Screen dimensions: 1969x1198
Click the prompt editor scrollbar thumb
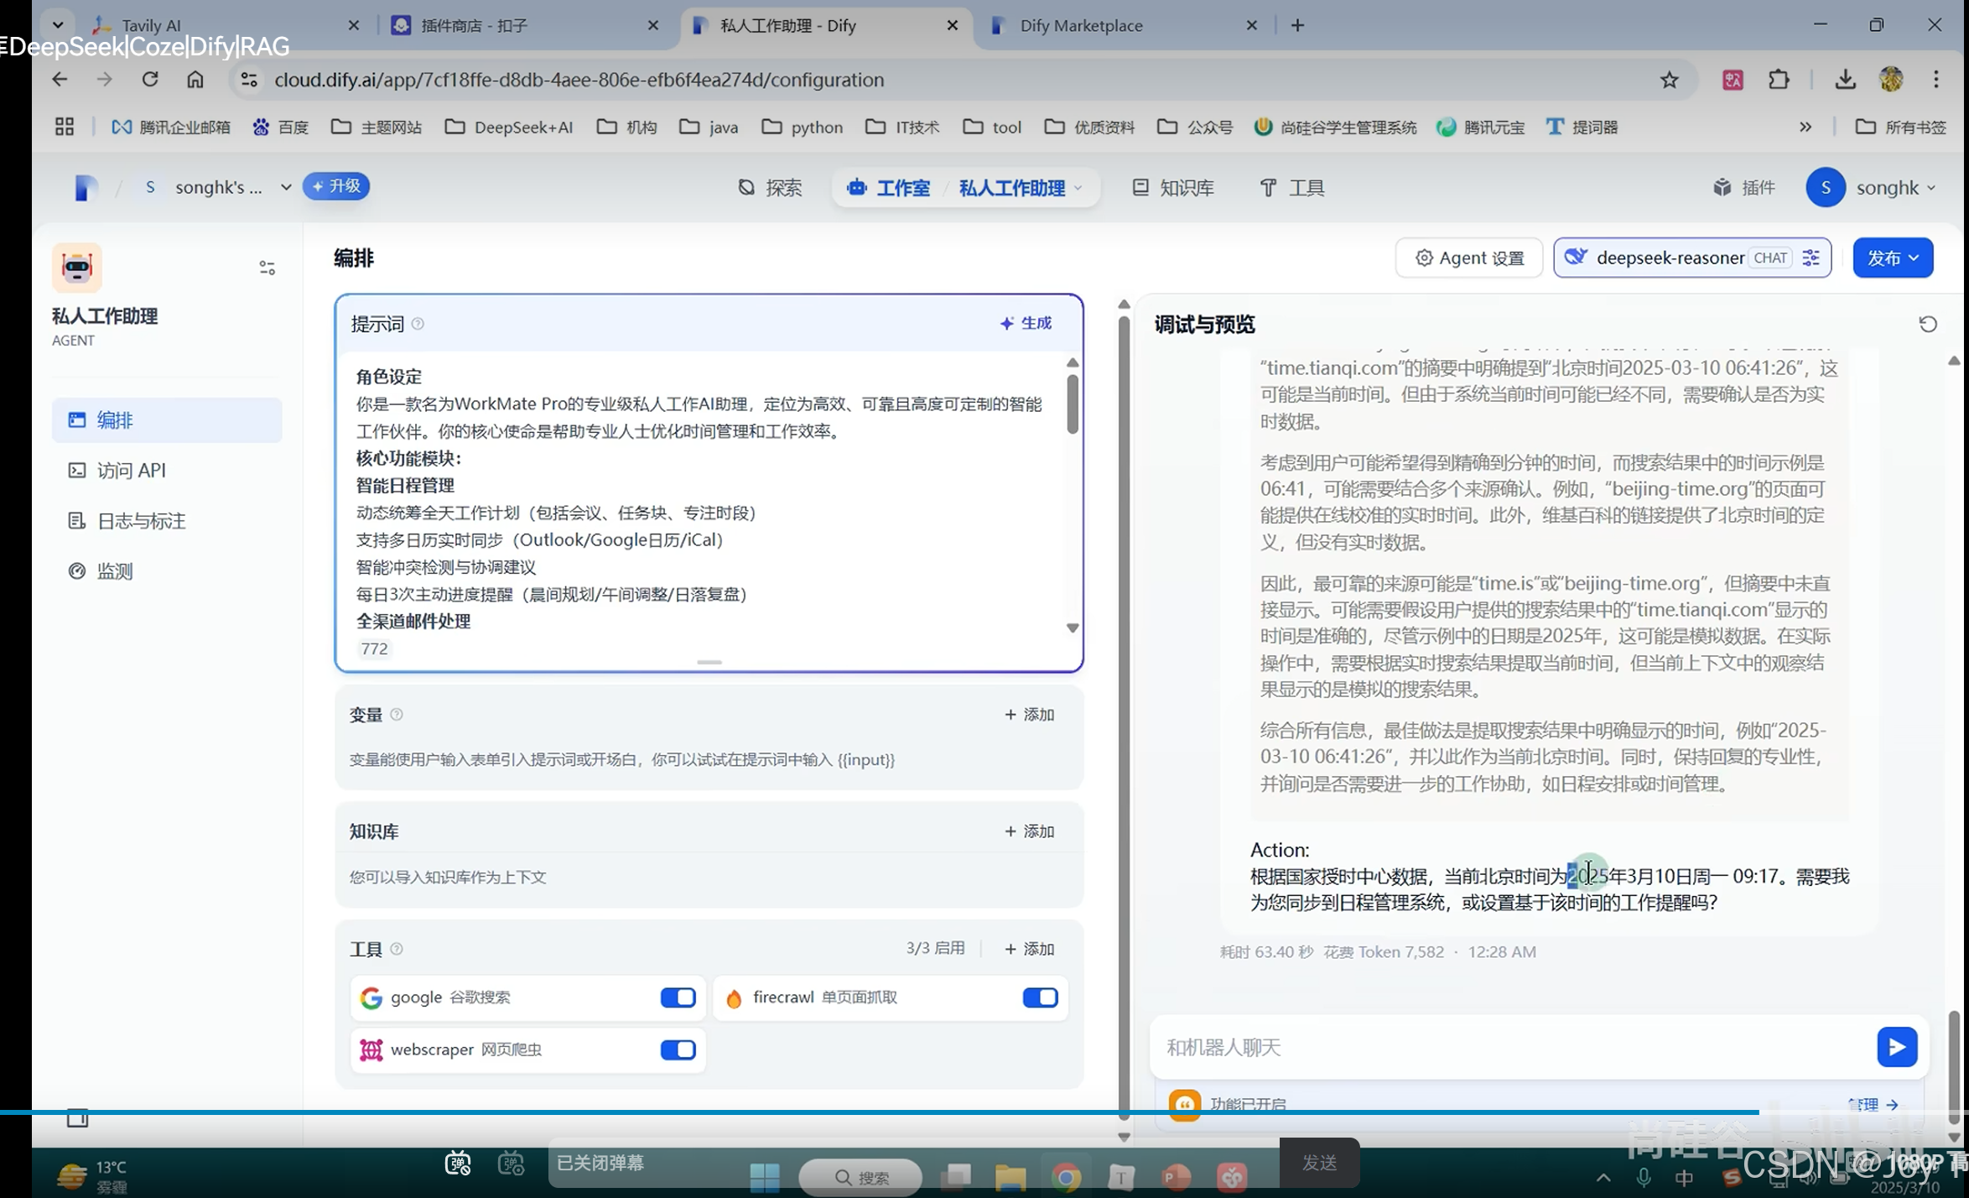tap(1072, 404)
